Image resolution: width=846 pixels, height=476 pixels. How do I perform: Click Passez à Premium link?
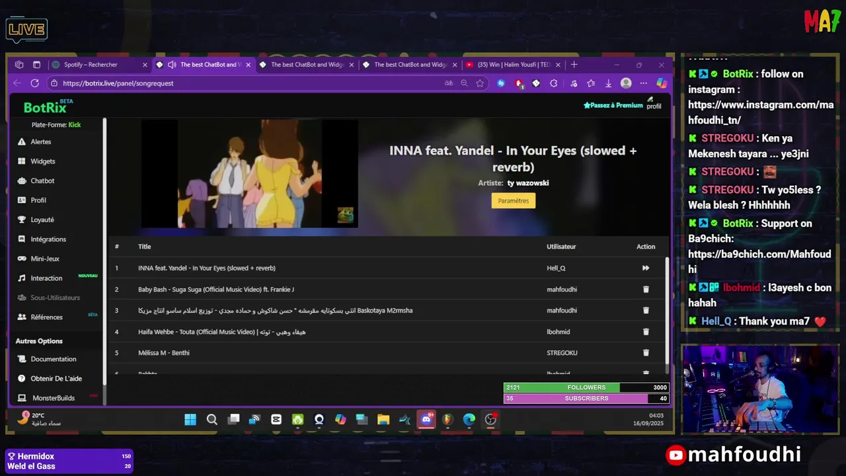(x=613, y=105)
